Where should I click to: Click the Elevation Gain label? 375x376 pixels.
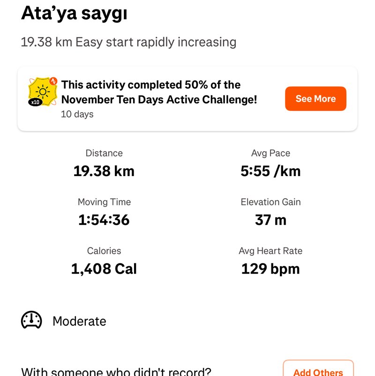pyautogui.click(x=270, y=202)
